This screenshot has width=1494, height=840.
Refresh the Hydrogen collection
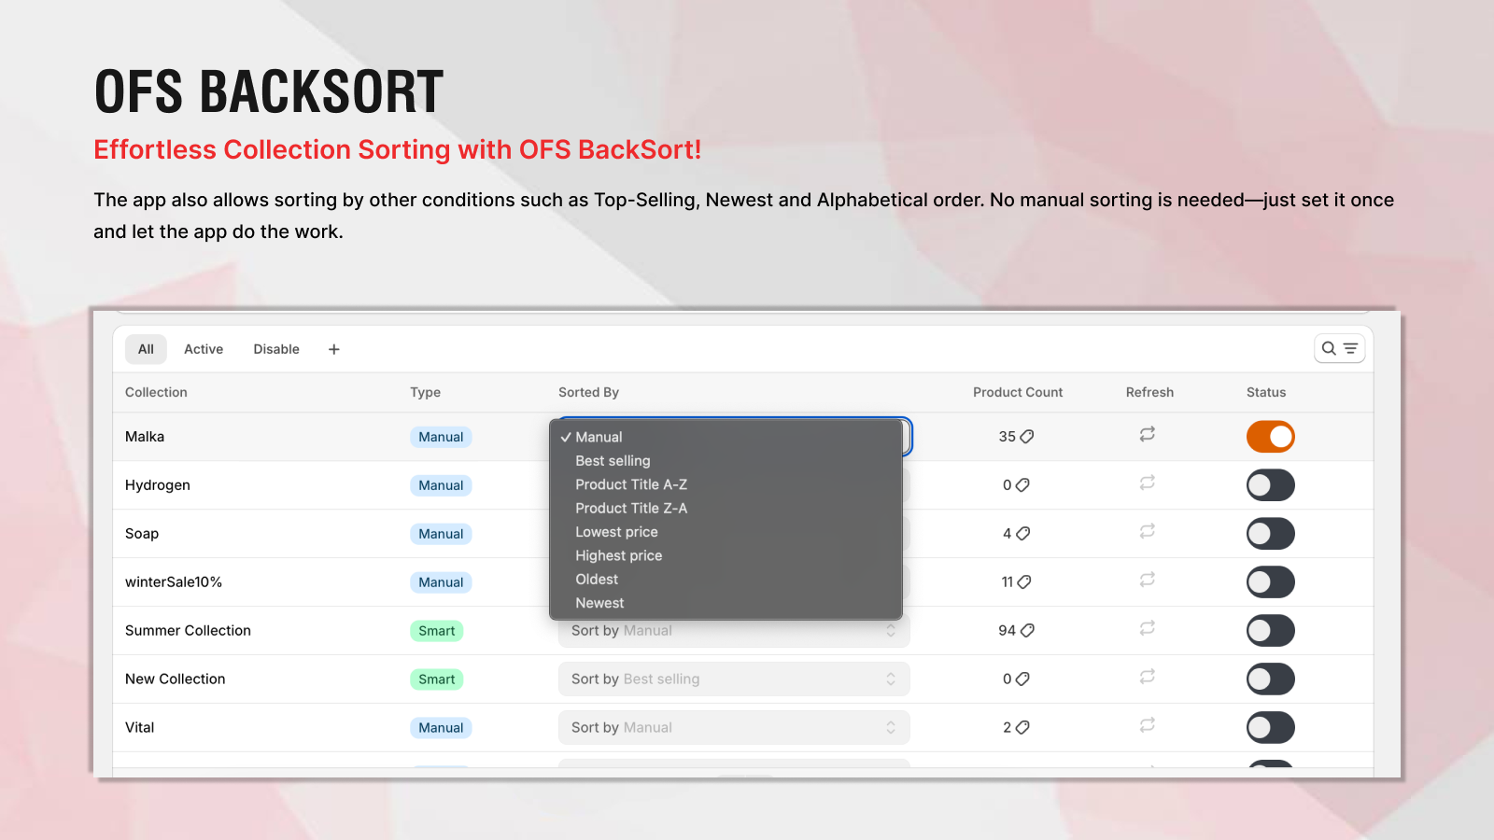coord(1148,484)
